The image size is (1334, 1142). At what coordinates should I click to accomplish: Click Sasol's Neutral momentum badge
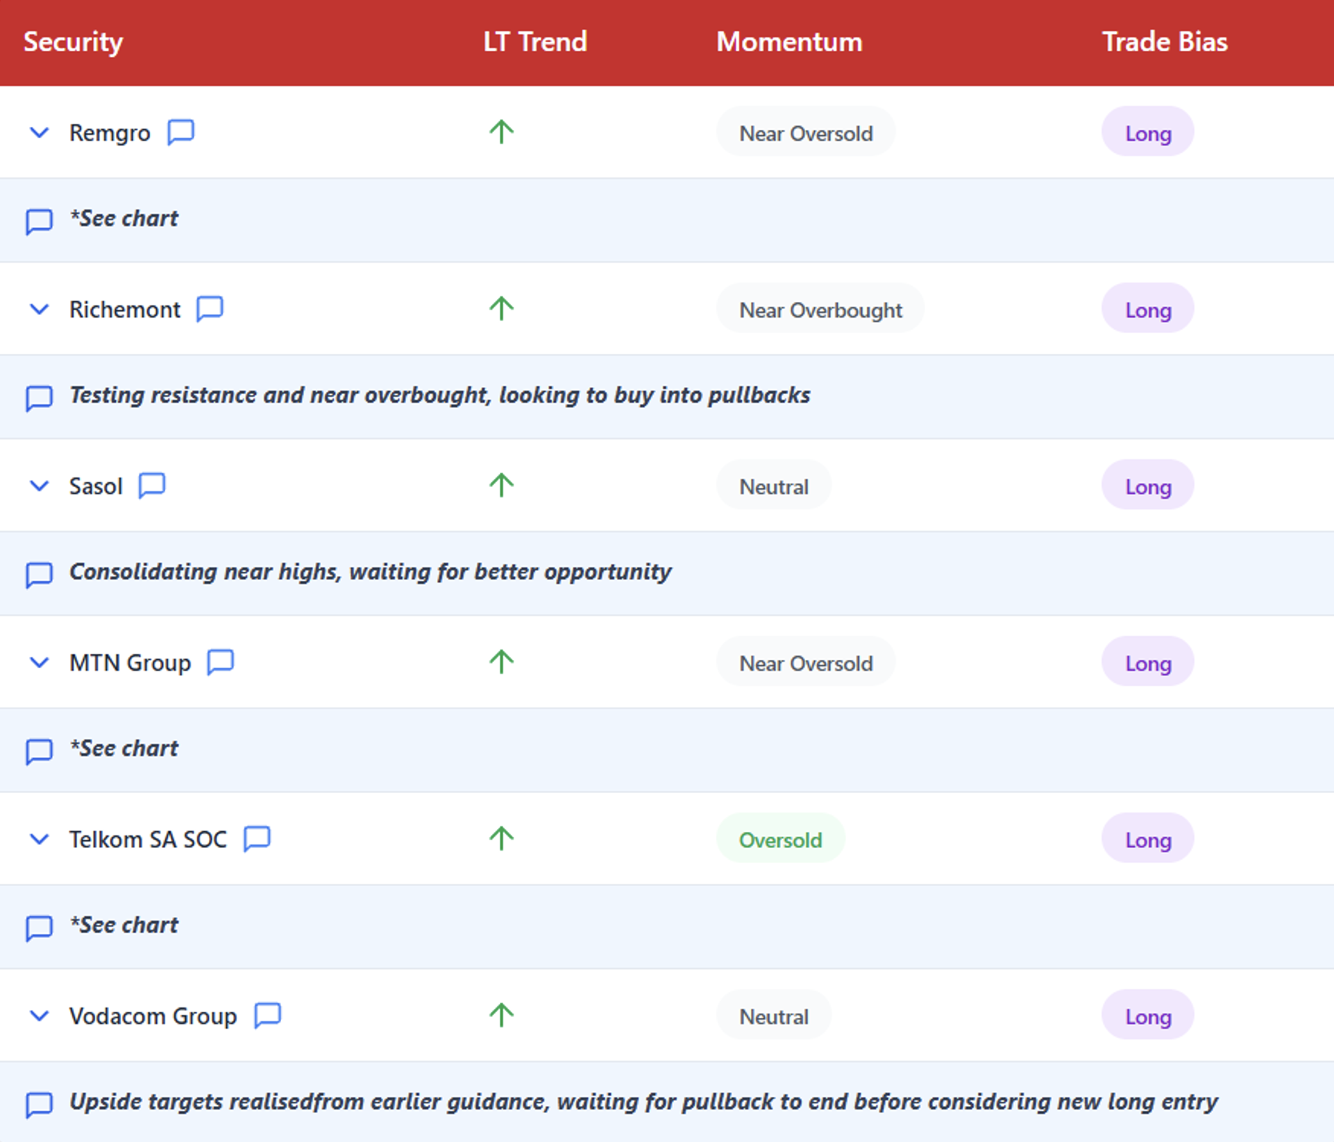(x=774, y=486)
